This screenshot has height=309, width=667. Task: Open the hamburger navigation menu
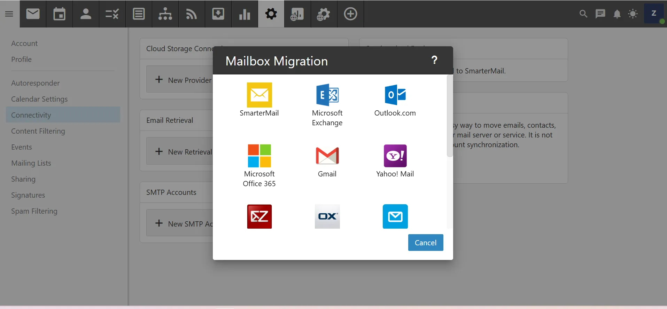coord(9,14)
